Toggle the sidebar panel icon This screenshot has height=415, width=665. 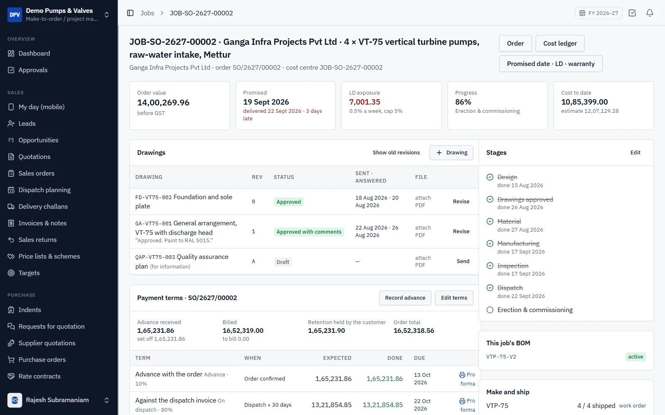(130, 13)
